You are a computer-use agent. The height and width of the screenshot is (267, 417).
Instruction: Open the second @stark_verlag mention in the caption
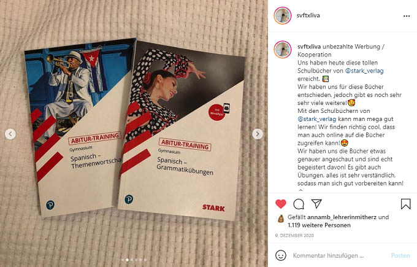coord(317,119)
